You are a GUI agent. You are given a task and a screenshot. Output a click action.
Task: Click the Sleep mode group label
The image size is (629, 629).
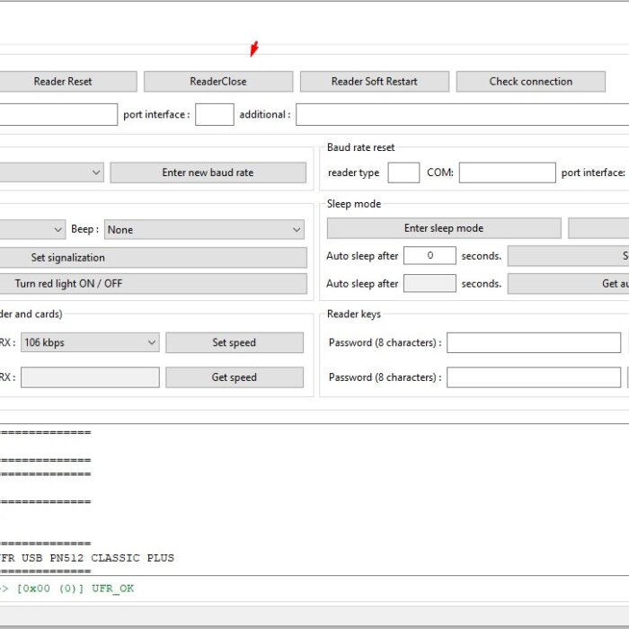coord(354,204)
